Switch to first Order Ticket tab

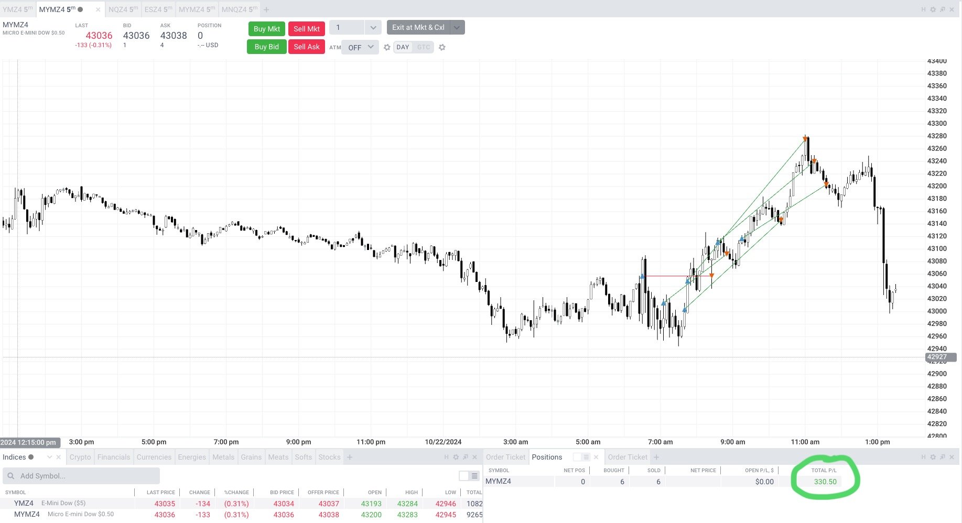pos(505,457)
